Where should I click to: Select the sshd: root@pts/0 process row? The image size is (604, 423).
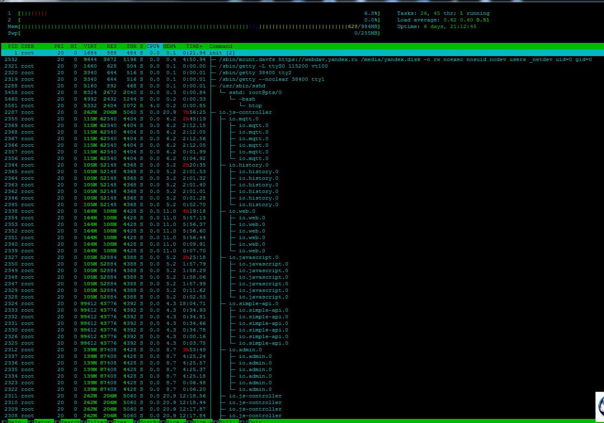302,92
